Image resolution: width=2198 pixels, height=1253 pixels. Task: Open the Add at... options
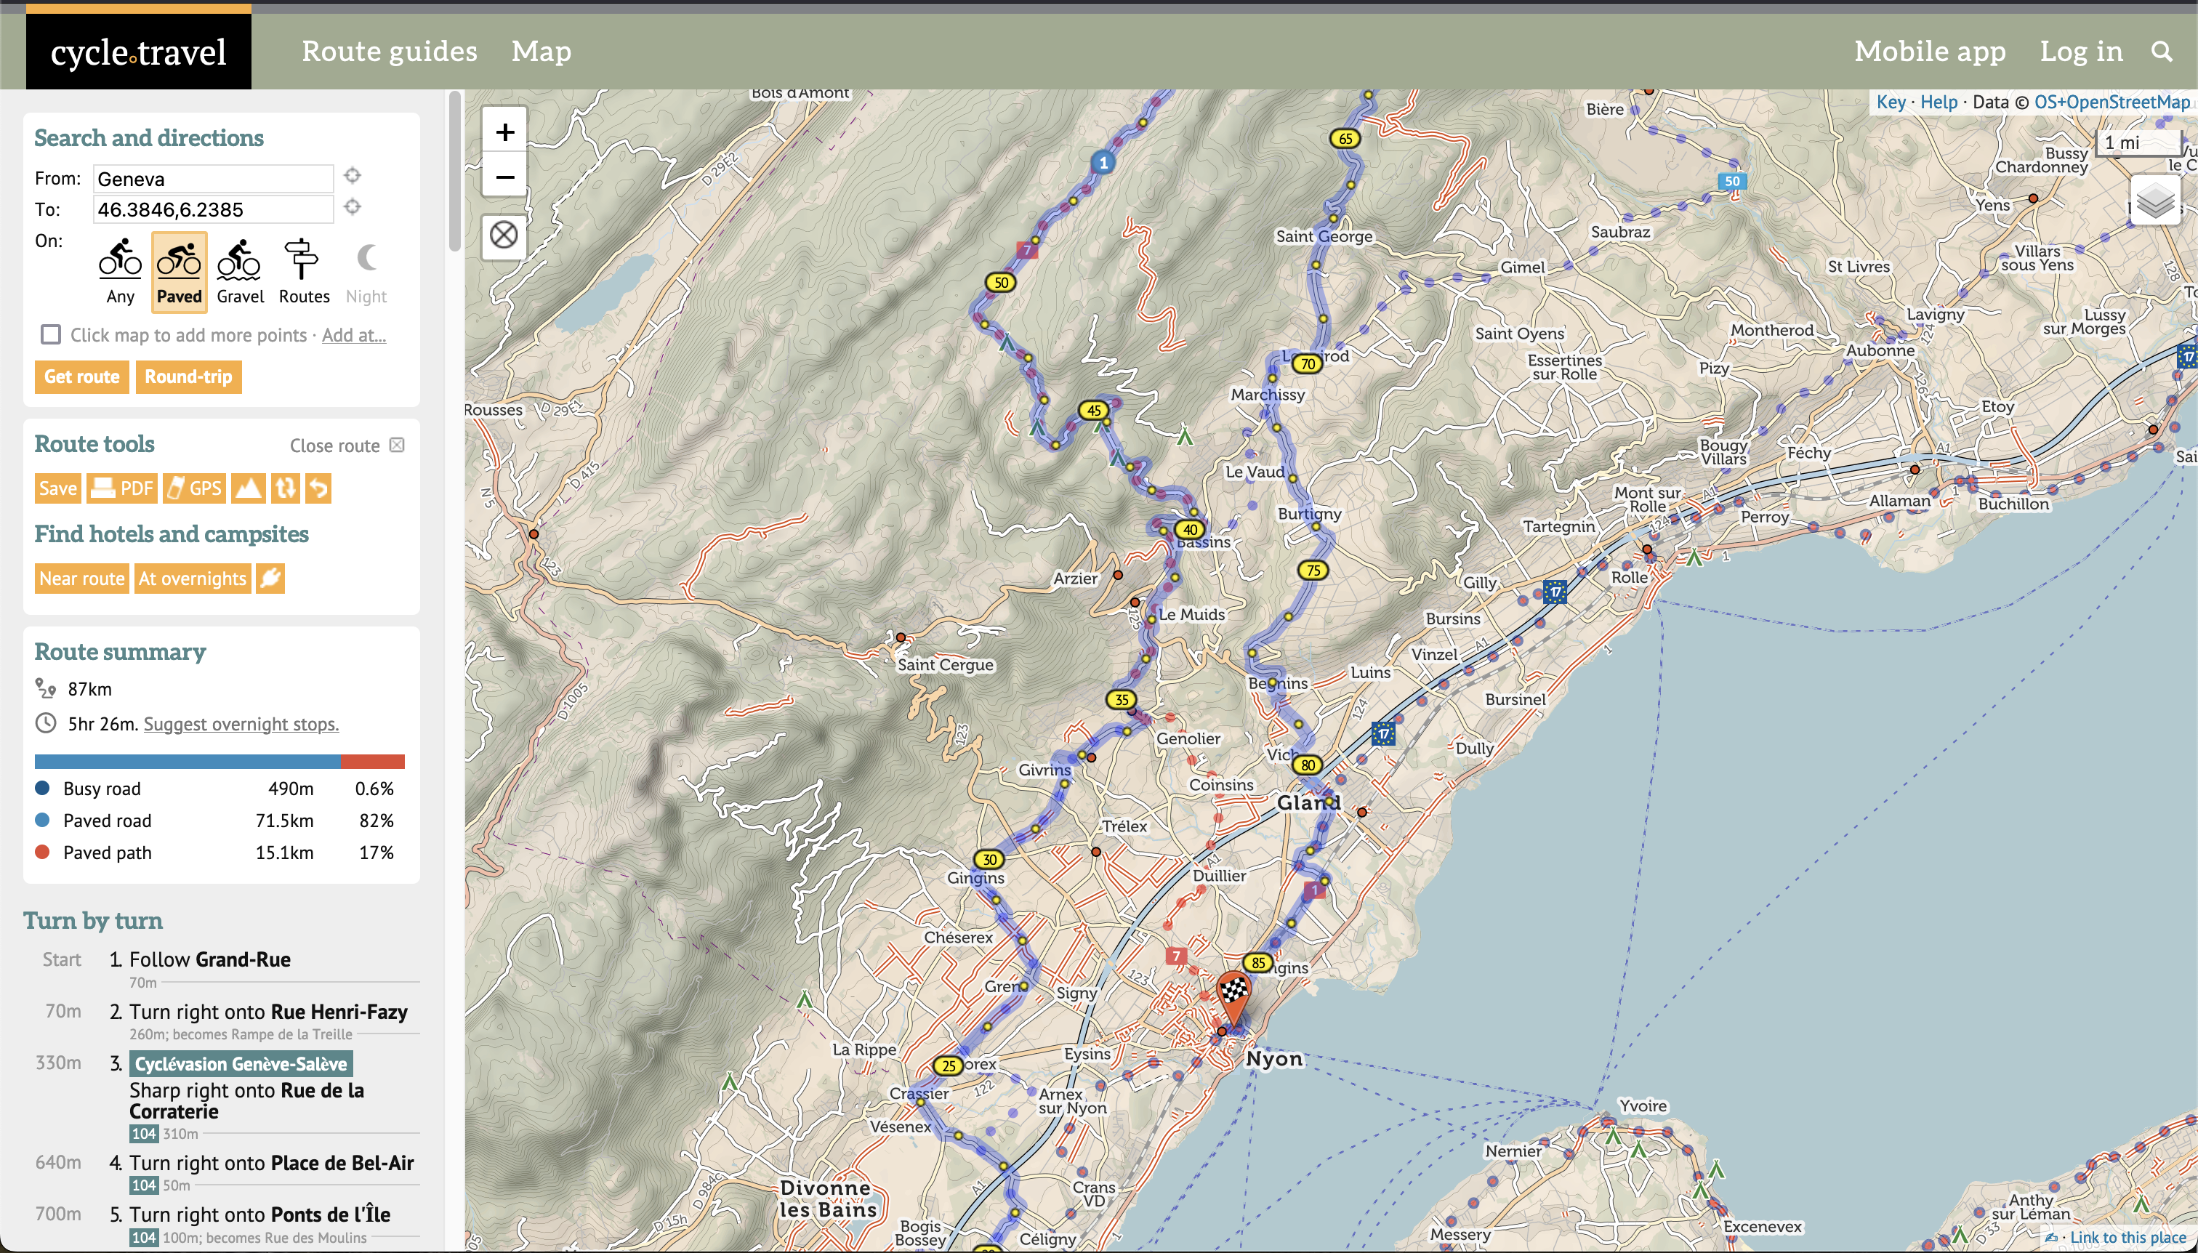click(354, 335)
